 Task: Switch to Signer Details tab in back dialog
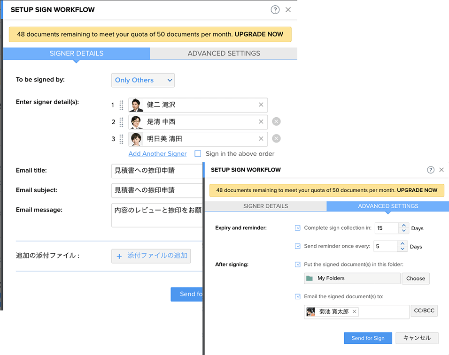77,53
